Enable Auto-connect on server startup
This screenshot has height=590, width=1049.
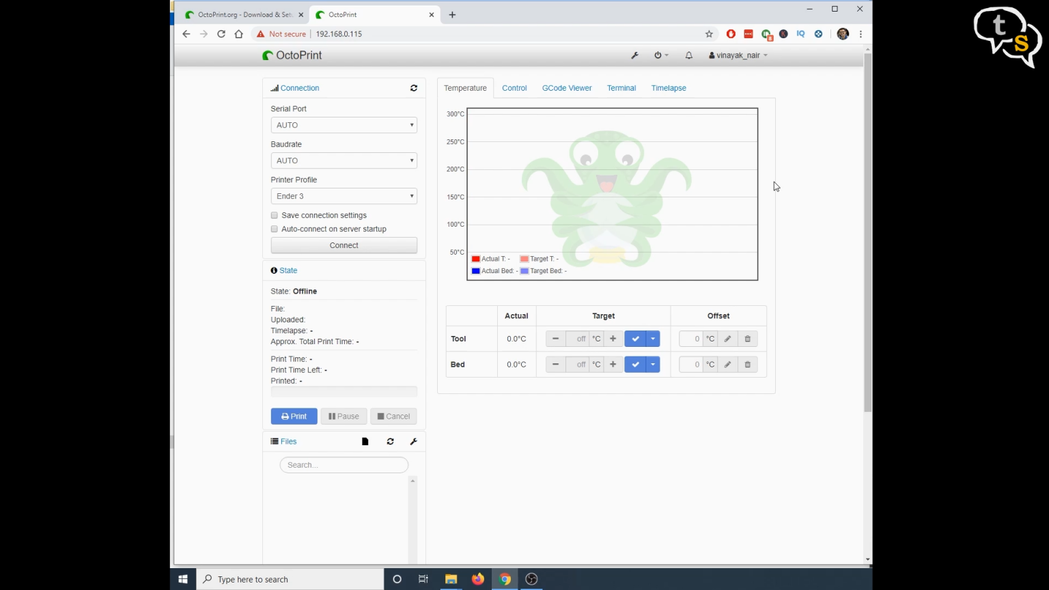point(274,229)
